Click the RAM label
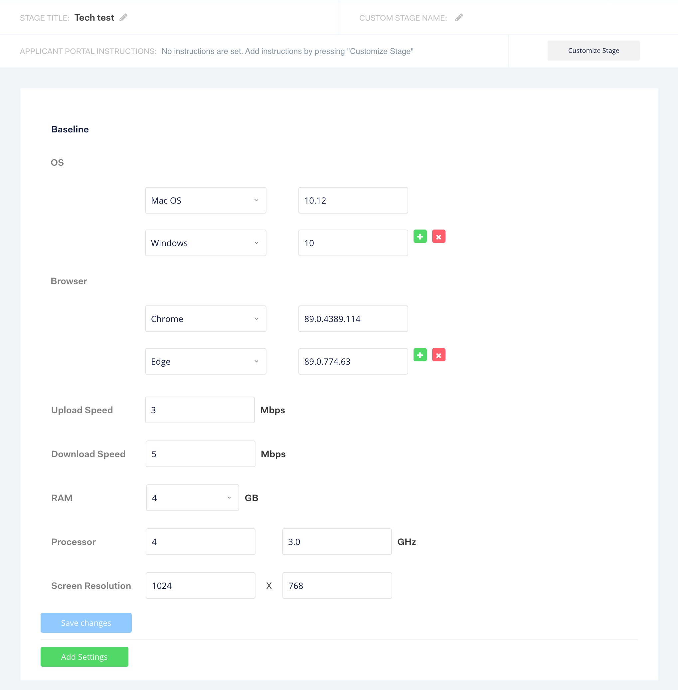This screenshot has width=678, height=690. pos(62,498)
